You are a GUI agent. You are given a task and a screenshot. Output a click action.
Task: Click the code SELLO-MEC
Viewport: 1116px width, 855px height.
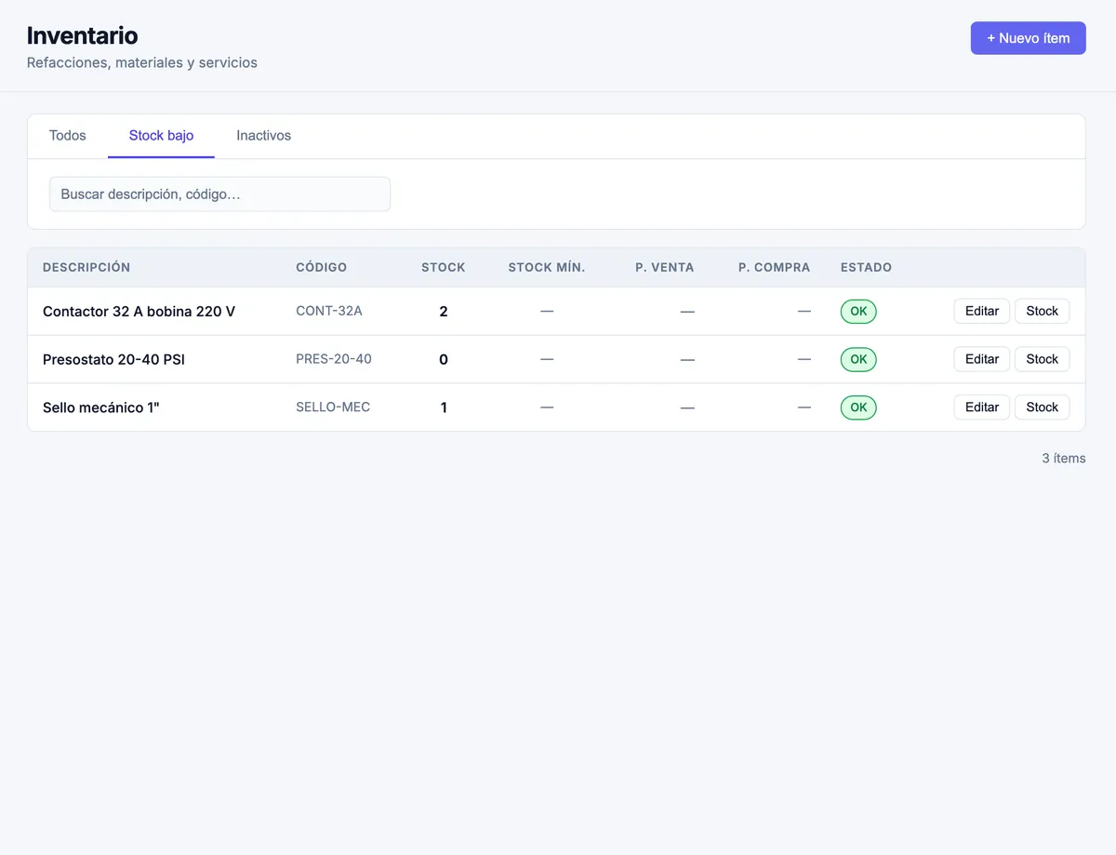tap(333, 407)
